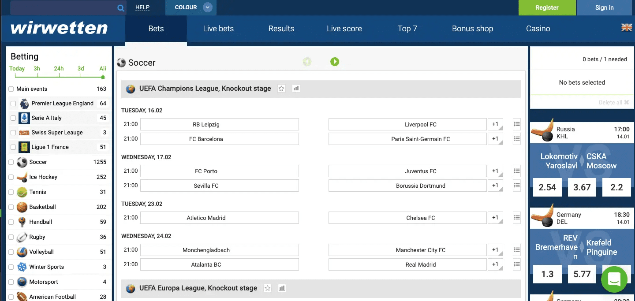Open Europa League statistics chart icon
The image size is (635, 301).
[x=282, y=288]
